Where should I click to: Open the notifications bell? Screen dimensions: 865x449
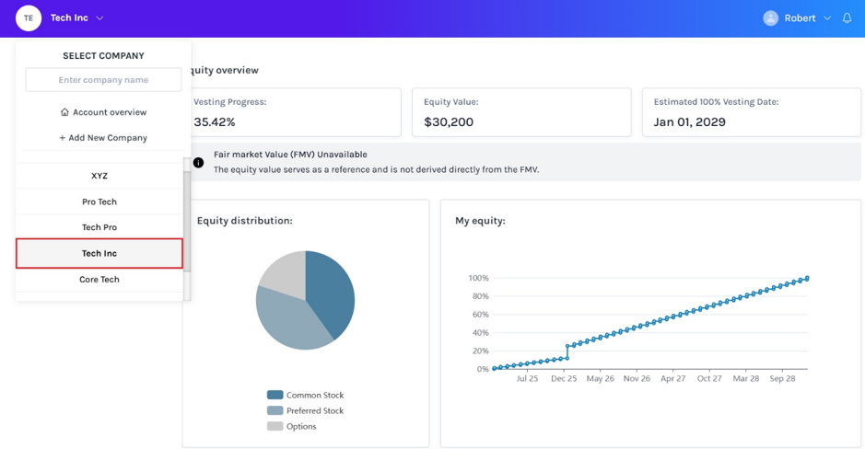(847, 18)
